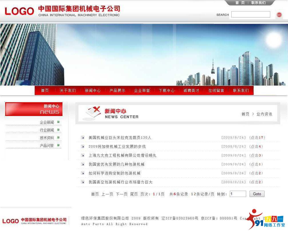Click the 下一页 pagination link
288x232 pixels.
pyautogui.click(x=122, y=194)
